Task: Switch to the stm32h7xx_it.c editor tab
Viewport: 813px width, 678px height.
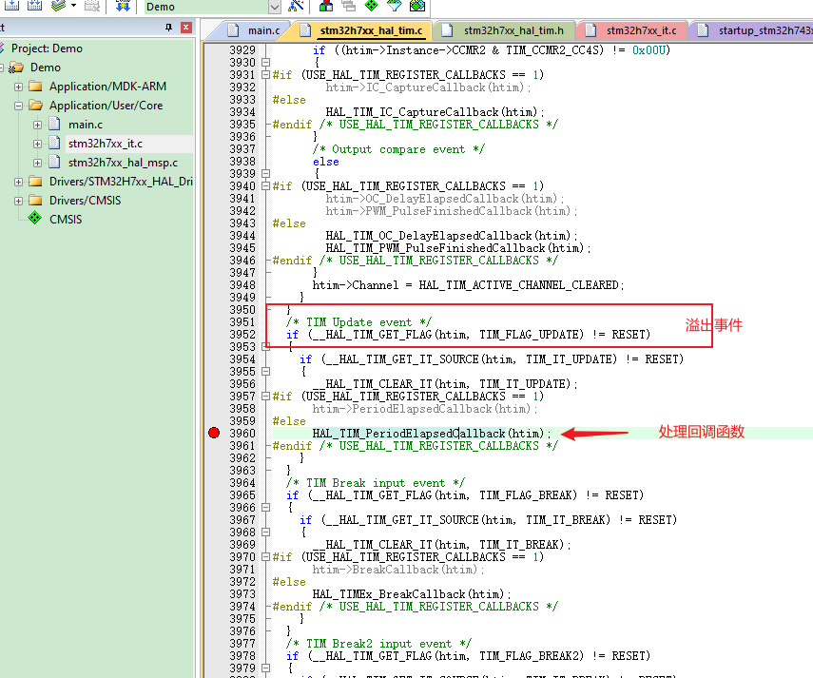Action: [x=633, y=30]
